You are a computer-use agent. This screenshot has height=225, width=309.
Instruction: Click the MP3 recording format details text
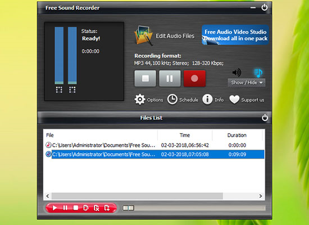coord(179,63)
